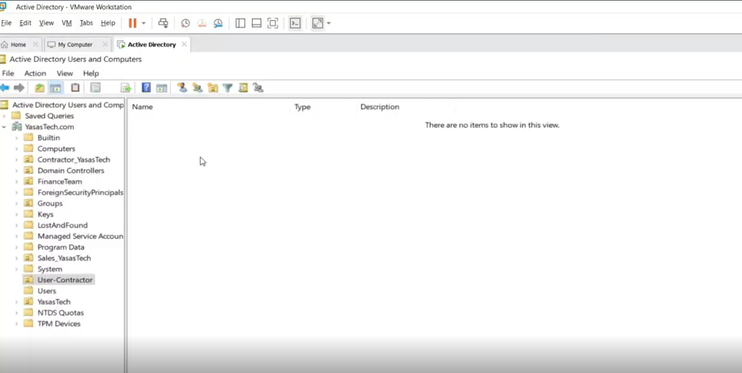Click the Pause VM icon in VMware toolbar

(132, 23)
